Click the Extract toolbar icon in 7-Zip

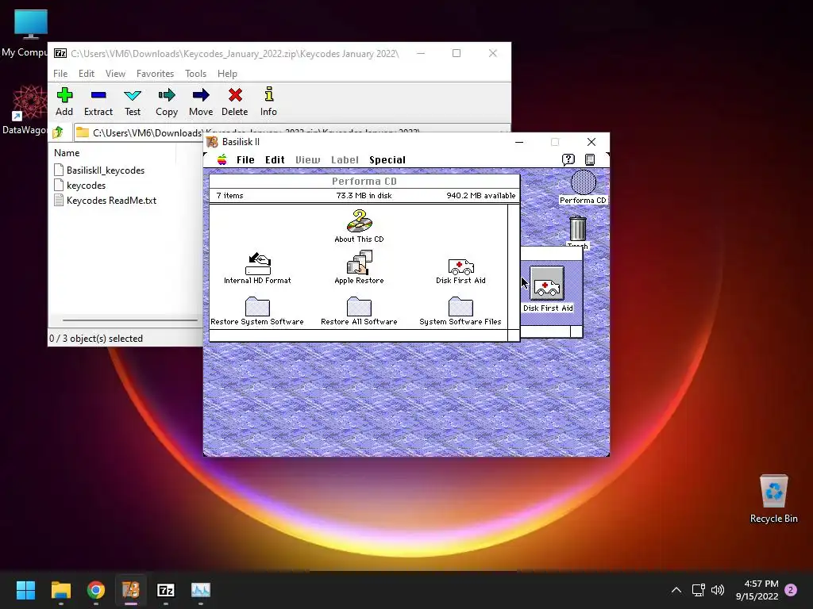98,102
